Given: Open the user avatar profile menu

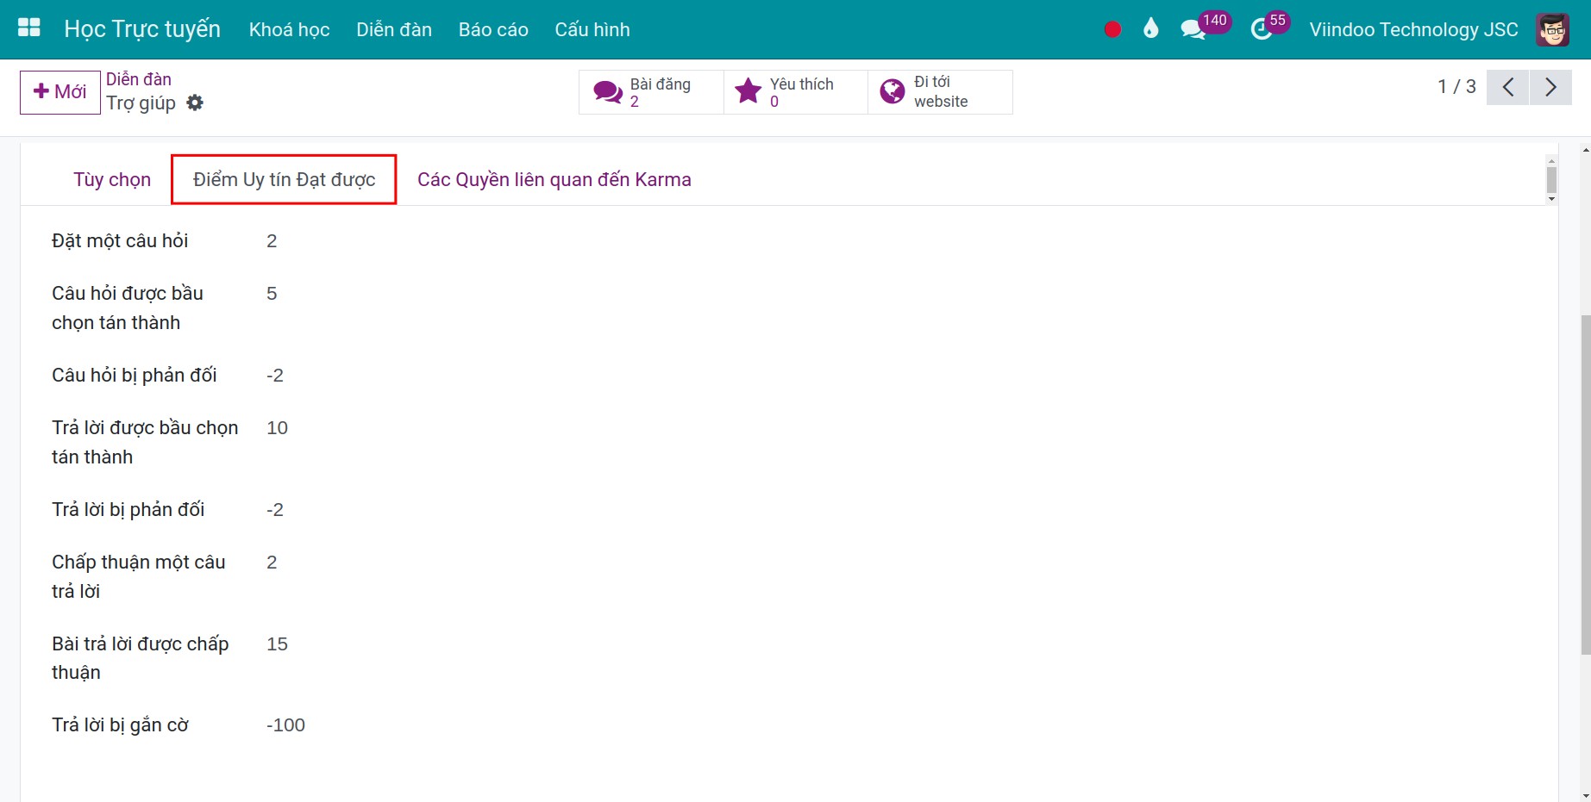Looking at the screenshot, I should (1552, 28).
